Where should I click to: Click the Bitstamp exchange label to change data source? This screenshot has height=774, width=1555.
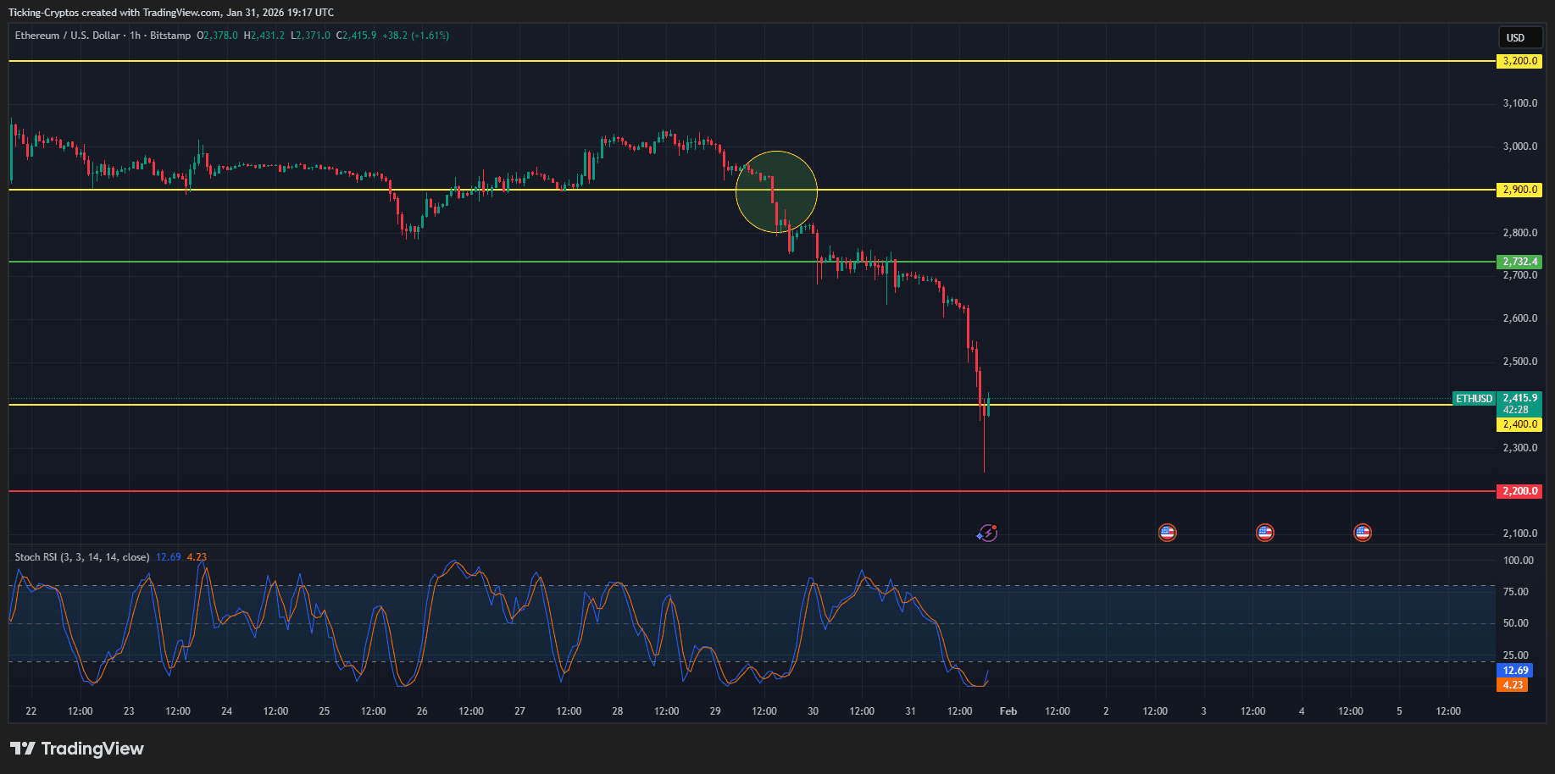click(x=170, y=36)
